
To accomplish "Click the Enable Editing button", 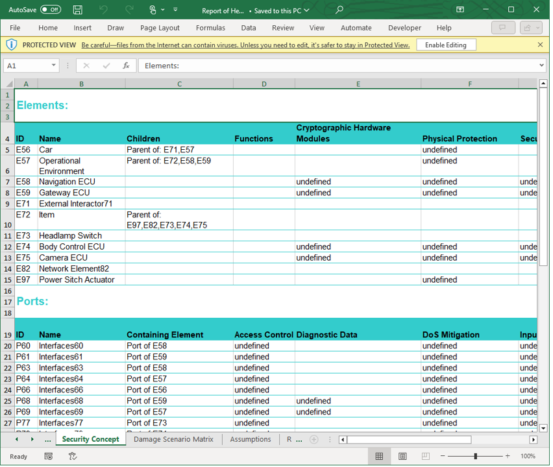I will click(x=445, y=45).
